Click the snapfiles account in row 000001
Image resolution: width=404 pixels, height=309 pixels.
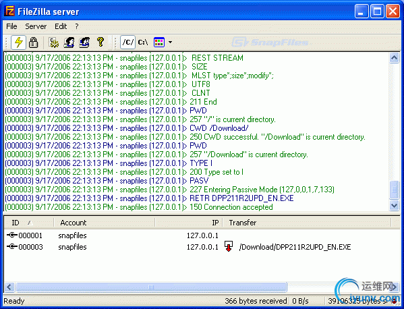tap(72, 235)
